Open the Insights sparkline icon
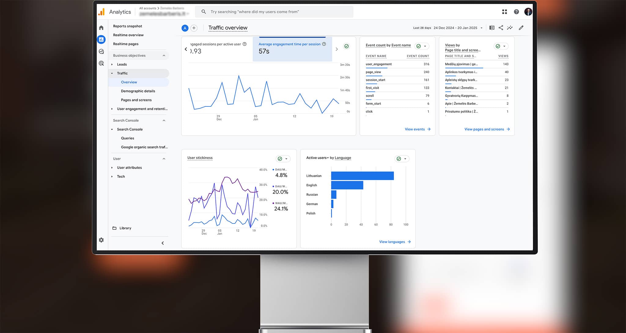This screenshot has height=333, width=626. [510, 28]
